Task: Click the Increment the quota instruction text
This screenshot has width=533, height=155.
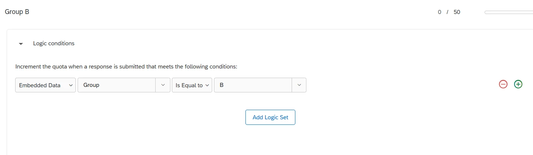Action: [x=126, y=67]
